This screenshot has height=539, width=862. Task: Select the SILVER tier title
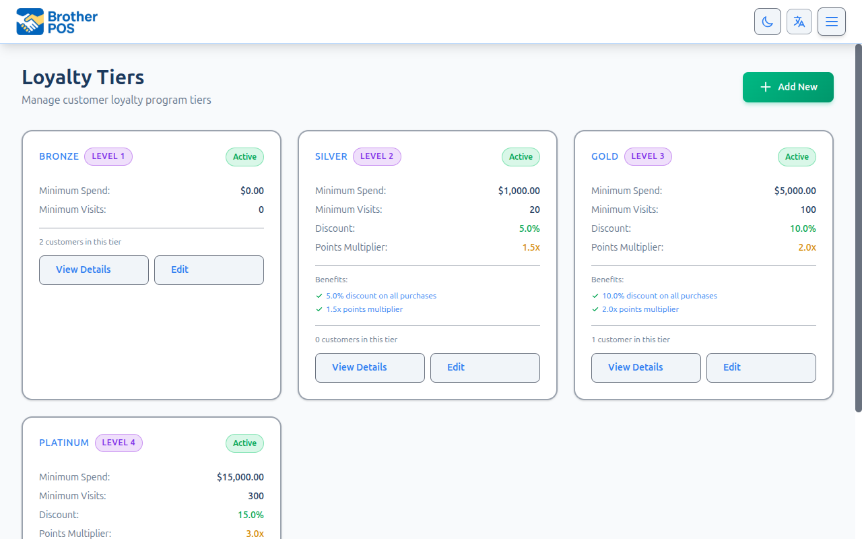click(331, 156)
